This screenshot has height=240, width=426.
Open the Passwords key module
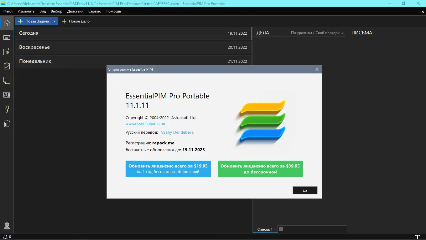[x=7, y=109]
